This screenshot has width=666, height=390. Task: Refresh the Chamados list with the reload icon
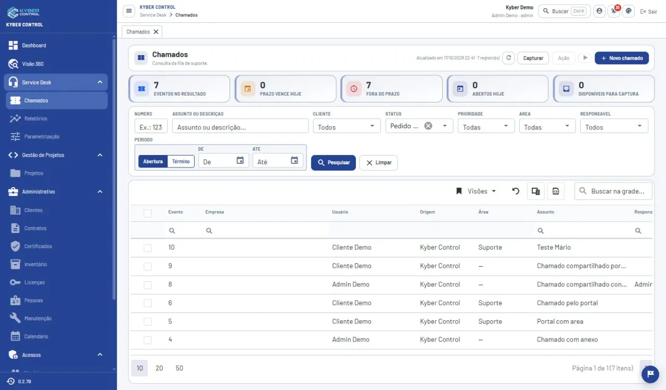click(x=509, y=58)
